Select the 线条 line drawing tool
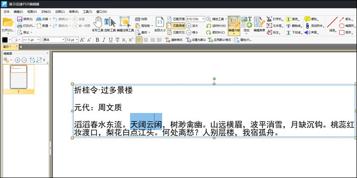357x178 pixels. pos(332,24)
